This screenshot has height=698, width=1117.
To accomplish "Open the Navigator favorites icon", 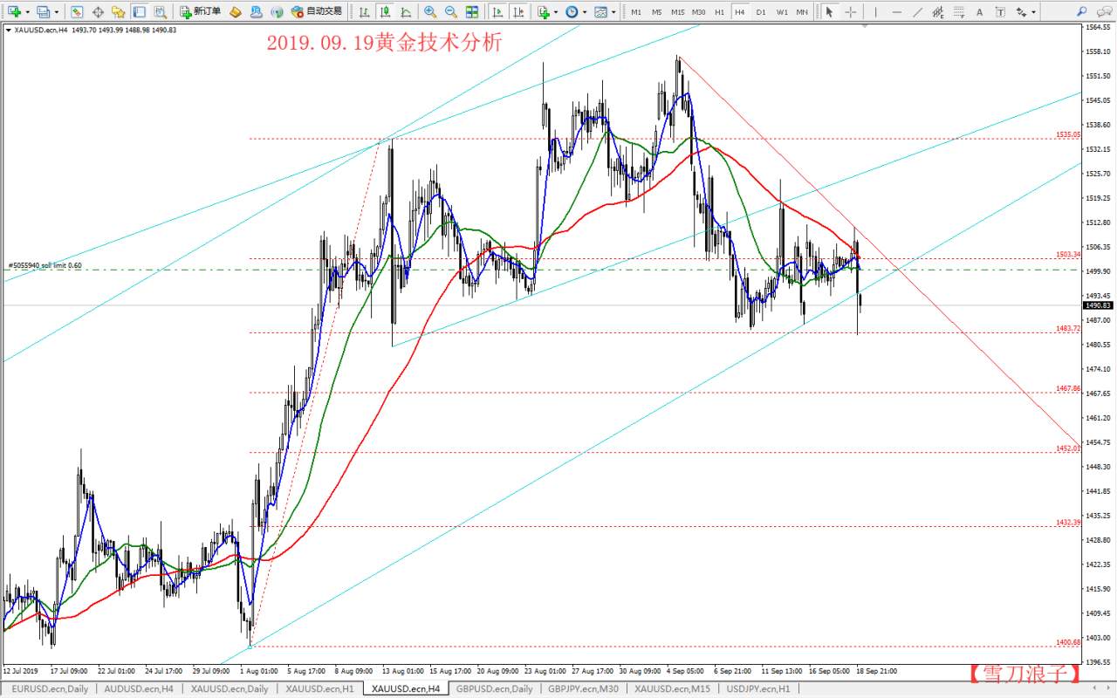I will click(x=119, y=12).
